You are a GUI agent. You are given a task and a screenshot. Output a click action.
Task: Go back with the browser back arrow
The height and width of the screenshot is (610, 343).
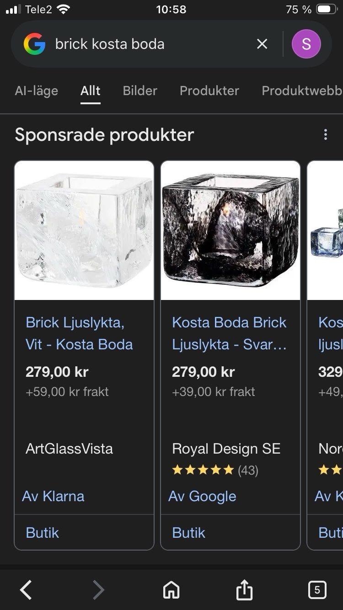[x=26, y=590]
